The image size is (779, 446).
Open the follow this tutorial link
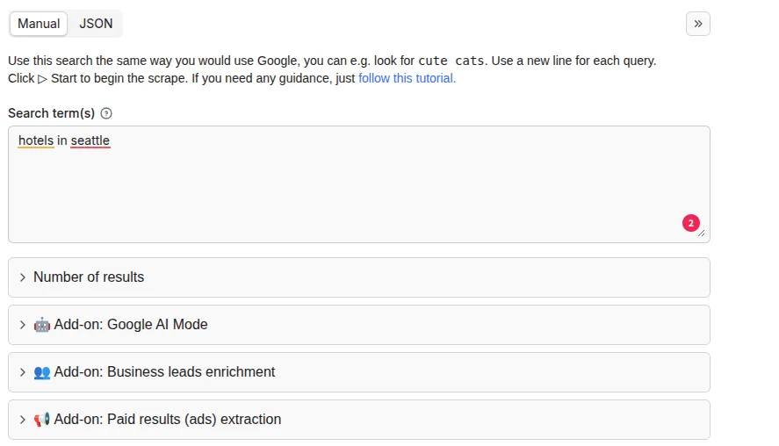pos(407,78)
